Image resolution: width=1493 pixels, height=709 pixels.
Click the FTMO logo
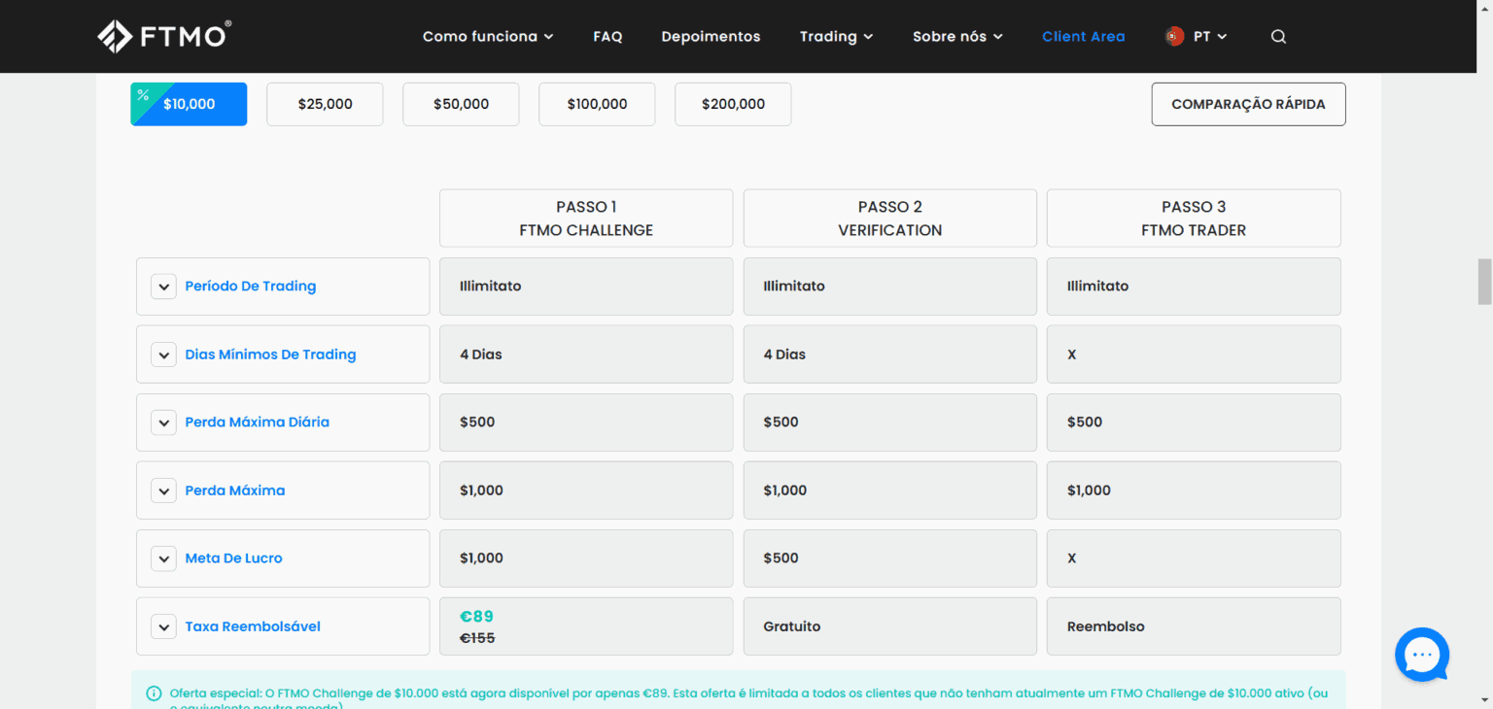163,35
